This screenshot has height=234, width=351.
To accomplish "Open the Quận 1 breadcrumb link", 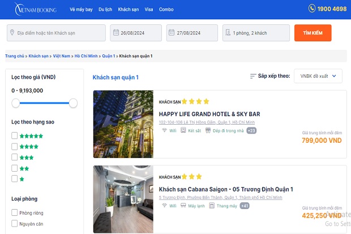I will (x=109, y=56).
